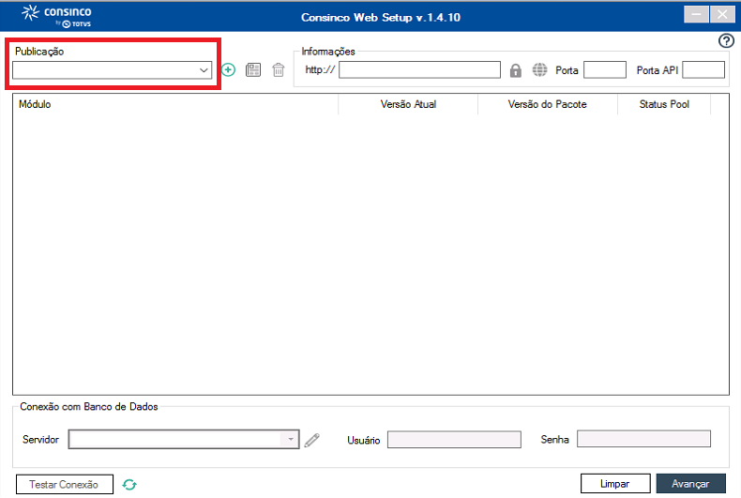The height and width of the screenshot is (498, 741).
Task: Click the Status Pool column header
Action: (x=664, y=104)
